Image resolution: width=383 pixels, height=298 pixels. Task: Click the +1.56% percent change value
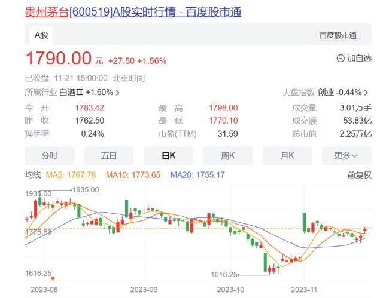152,61
